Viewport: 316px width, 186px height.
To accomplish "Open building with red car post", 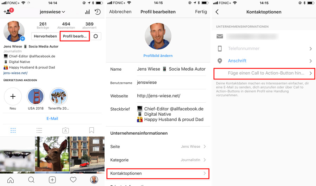I will pyautogui.click(x=87, y=155).
